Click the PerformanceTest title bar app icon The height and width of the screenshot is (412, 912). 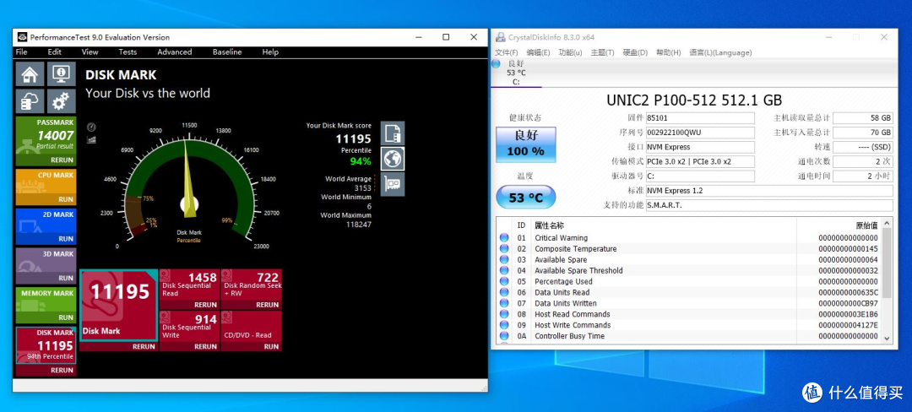[x=21, y=37]
